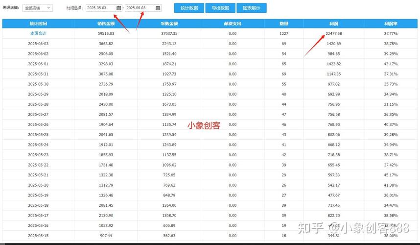Screen dimensions: 420x245
Task: Select profit rate 43.17%
Action: coord(391,64)
